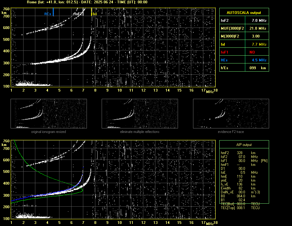Select the hmF1 row in AIP output
This screenshot has height=226, width=292.
tap(238, 165)
